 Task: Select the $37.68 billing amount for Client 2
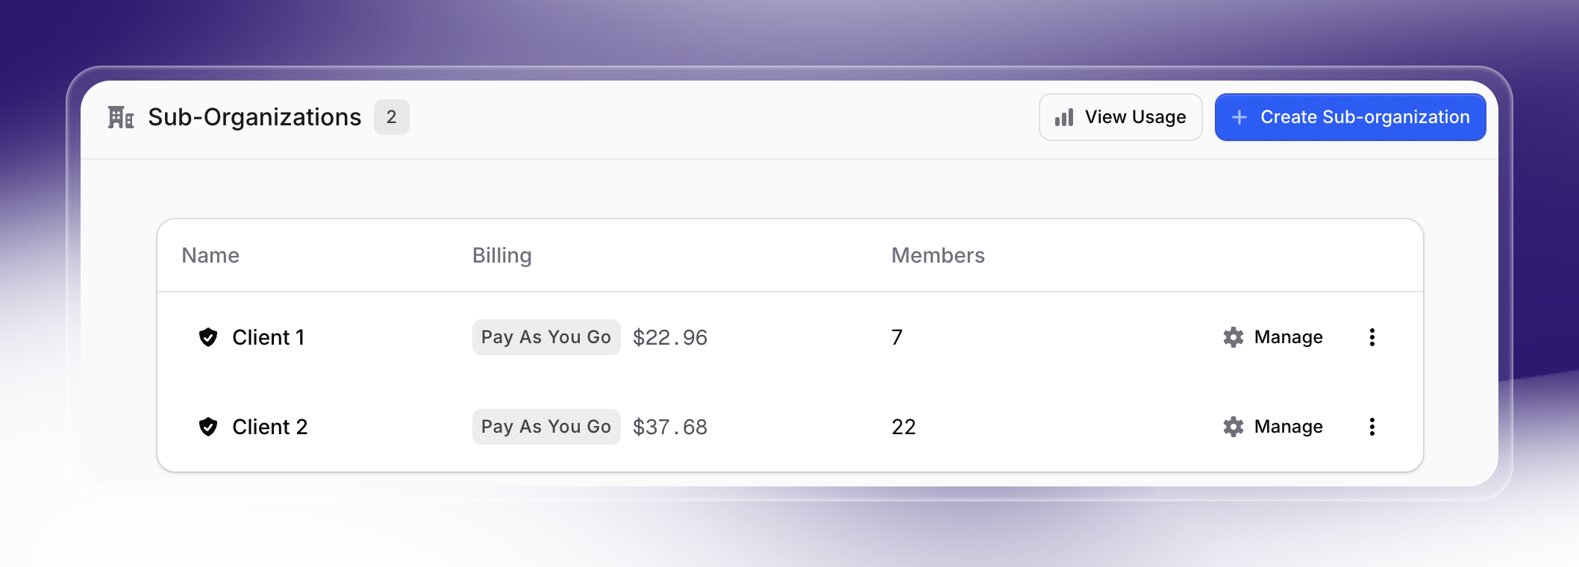click(669, 426)
